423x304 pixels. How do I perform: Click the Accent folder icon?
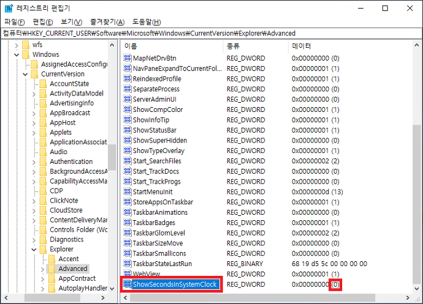click(x=52, y=259)
